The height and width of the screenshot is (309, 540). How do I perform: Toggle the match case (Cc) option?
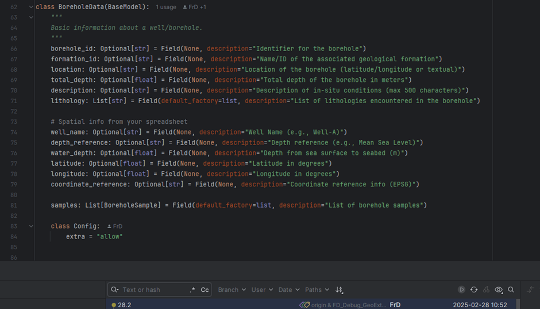tap(205, 290)
